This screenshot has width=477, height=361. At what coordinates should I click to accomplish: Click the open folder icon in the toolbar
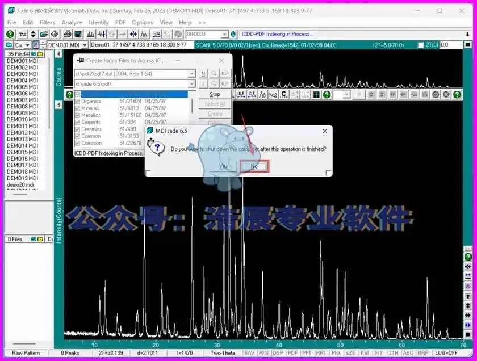point(44,34)
